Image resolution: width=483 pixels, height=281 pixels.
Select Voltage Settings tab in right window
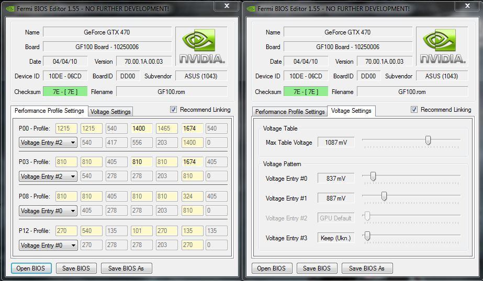tap(351, 111)
